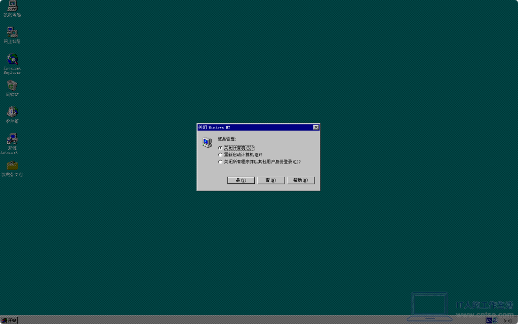Image resolution: width=518 pixels, height=324 pixels.
Task: Close the 关闭 Windows NT dialog
Action: click(316, 127)
